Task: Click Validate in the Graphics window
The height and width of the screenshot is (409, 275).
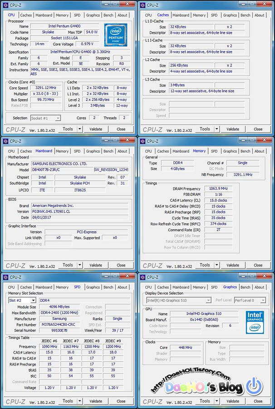Action: pyautogui.click(x=233, y=401)
